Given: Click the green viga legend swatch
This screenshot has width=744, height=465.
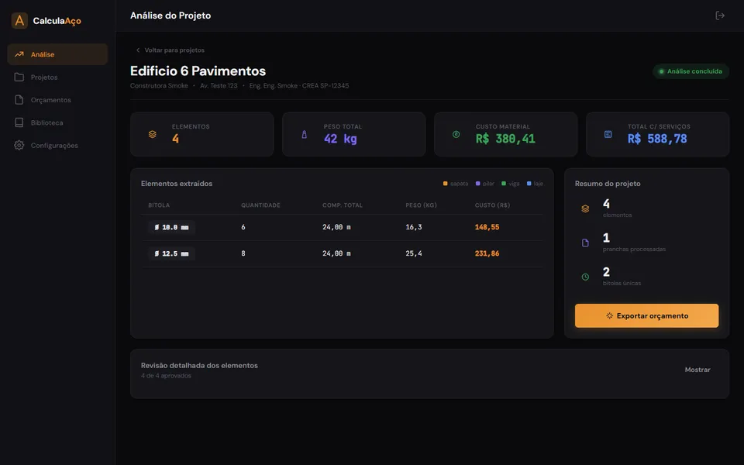Looking at the screenshot, I should [x=504, y=184].
